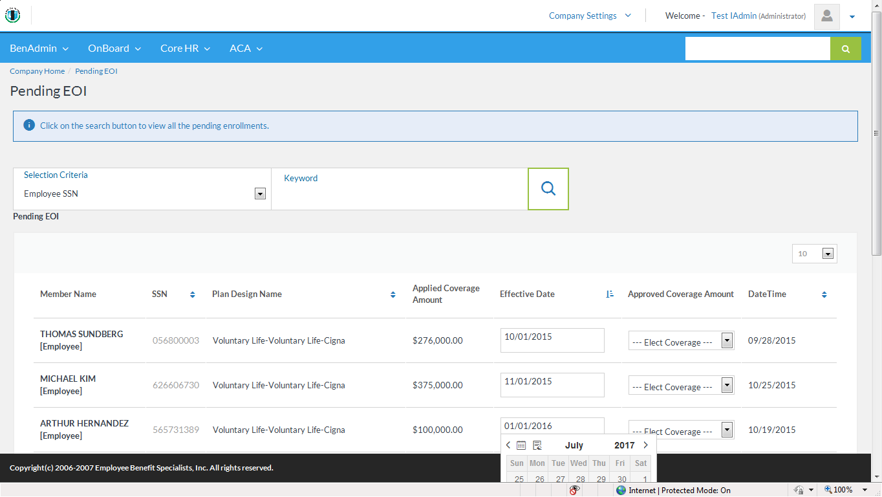
Task: Click the calendar grid icon in datepicker
Action: (521, 445)
